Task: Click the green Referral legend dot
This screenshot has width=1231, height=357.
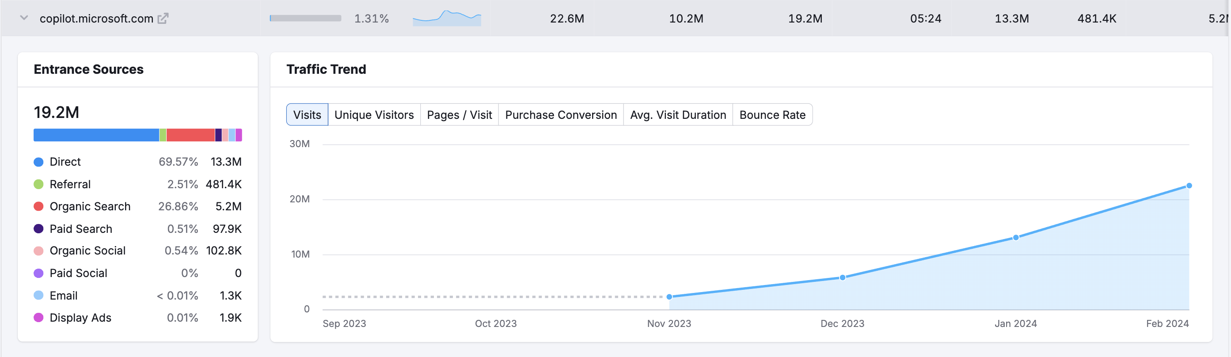Action: [39, 185]
